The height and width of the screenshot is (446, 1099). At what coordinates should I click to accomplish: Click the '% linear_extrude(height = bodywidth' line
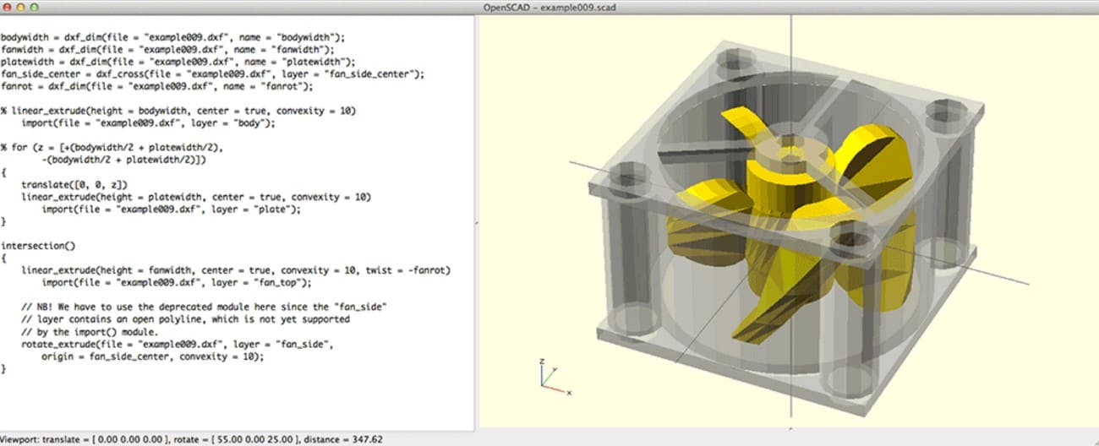click(178, 111)
